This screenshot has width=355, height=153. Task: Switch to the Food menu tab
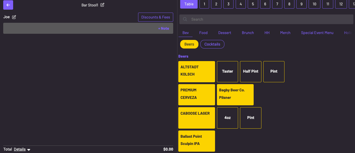tap(203, 33)
